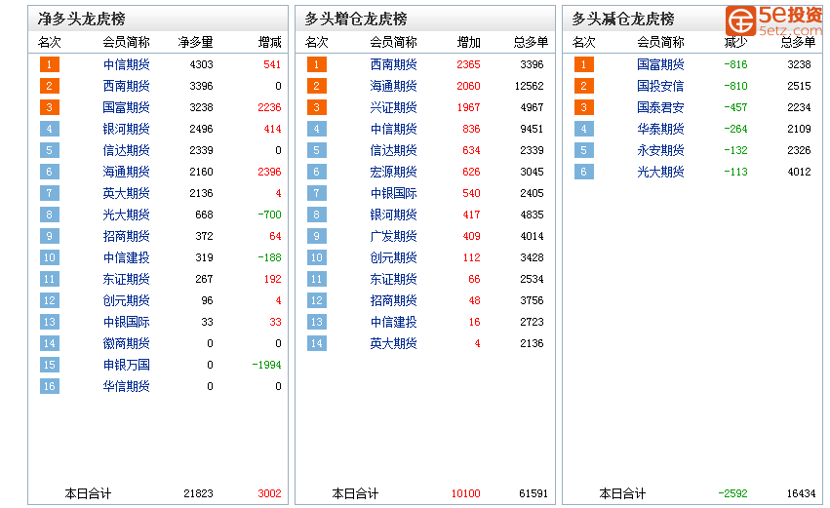
Task: Open 西南期货 in 多头增仓龙虎榜
Action: click(393, 64)
